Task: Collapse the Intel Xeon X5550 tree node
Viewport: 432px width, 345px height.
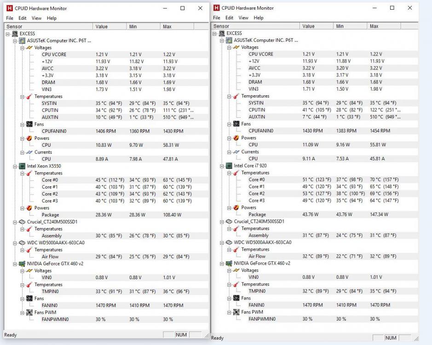Action: point(16,166)
